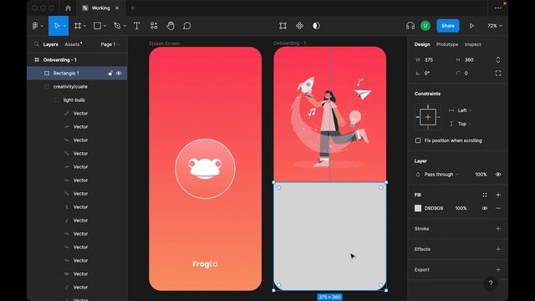Switch to the Layers tab

point(50,44)
